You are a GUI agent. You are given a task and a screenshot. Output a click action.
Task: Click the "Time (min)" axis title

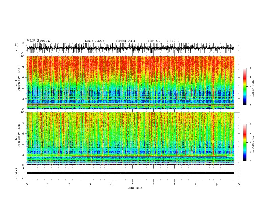pos(135,188)
